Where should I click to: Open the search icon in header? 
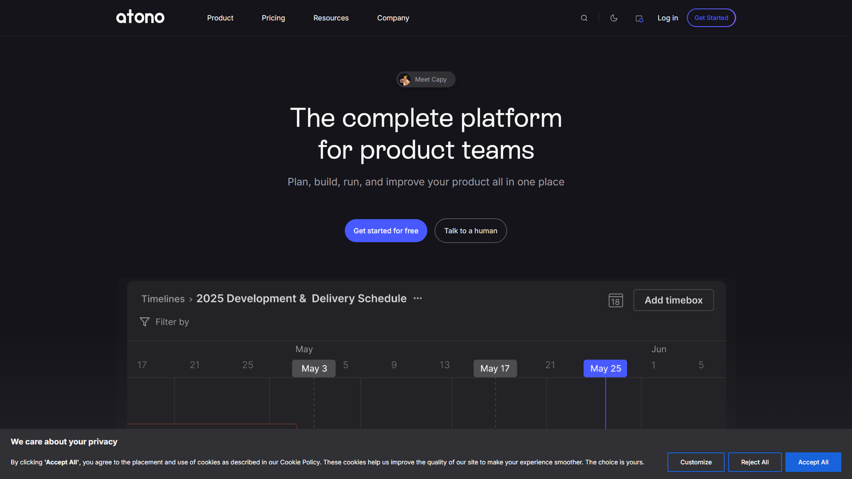point(584,18)
